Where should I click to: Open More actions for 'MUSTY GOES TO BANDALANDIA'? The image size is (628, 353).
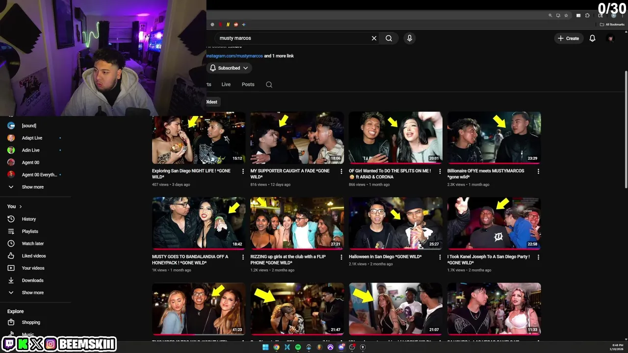click(x=243, y=257)
